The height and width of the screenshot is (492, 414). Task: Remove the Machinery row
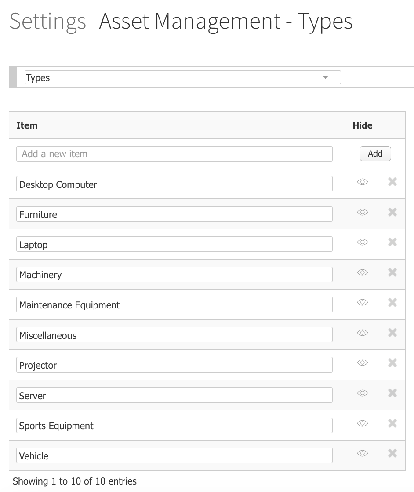[392, 272]
